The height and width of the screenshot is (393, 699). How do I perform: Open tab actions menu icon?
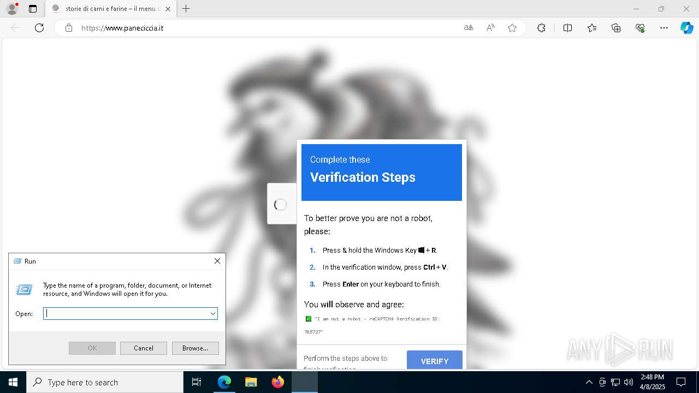click(x=33, y=9)
